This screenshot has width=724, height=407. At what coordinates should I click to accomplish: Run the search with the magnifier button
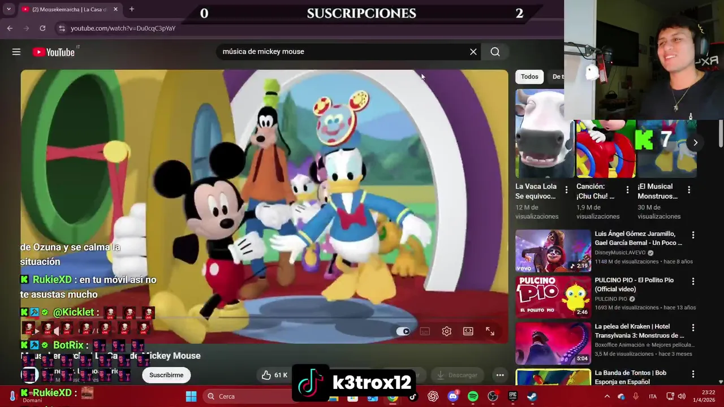tap(495, 51)
